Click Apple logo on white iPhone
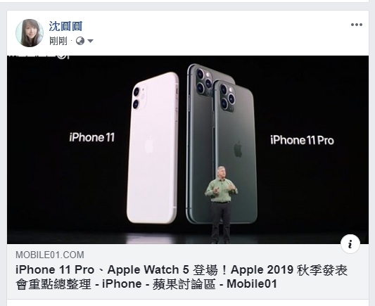Image resolution: width=375 pixels, height=306 pixels. [x=149, y=146]
